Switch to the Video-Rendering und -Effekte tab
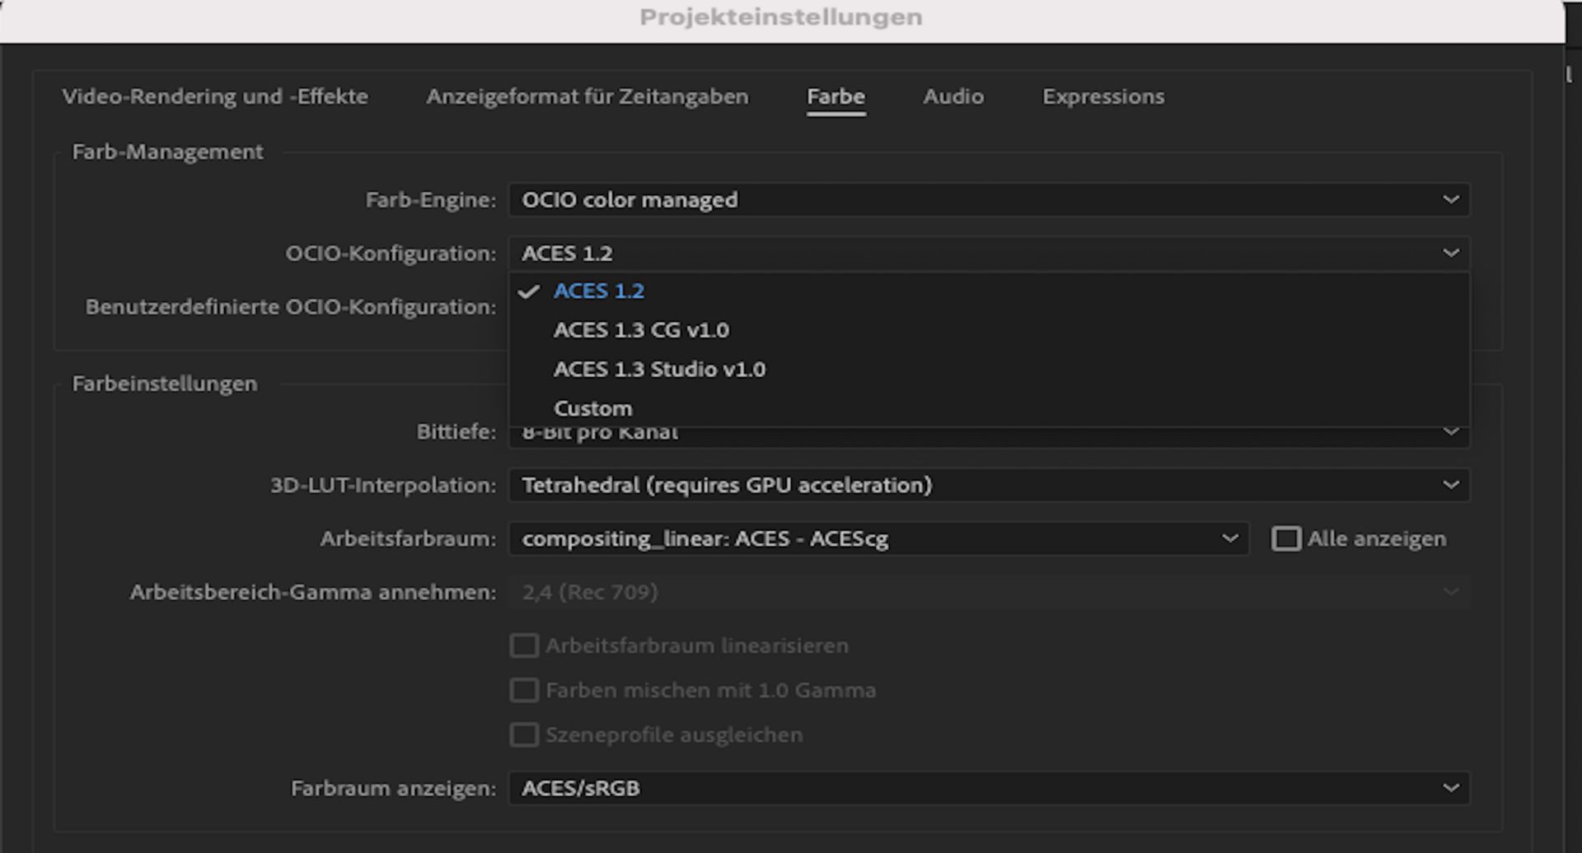The width and height of the screenshot is (1582, 853). (x=215, y=96)
